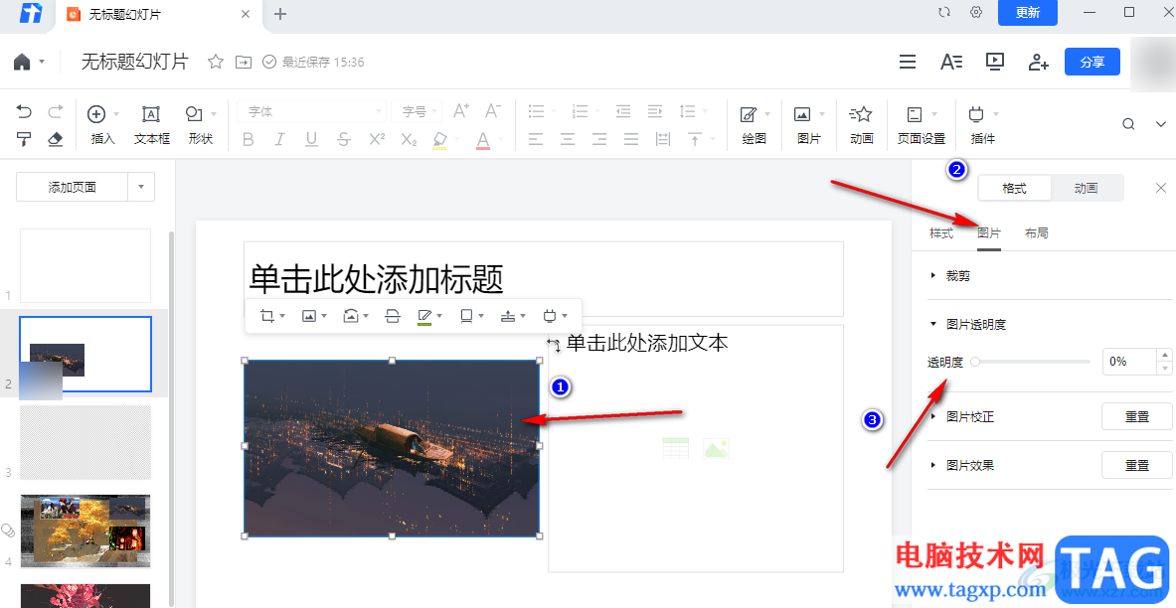The width and height of the screenshot is (1176, 608).
Task: Undo the last action
Action: point(24,112)
